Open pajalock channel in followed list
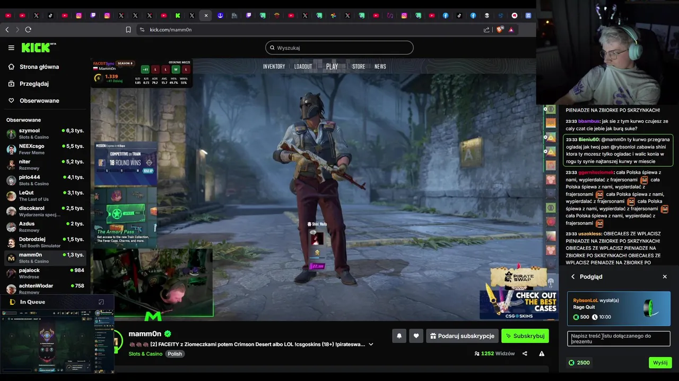 45,273
